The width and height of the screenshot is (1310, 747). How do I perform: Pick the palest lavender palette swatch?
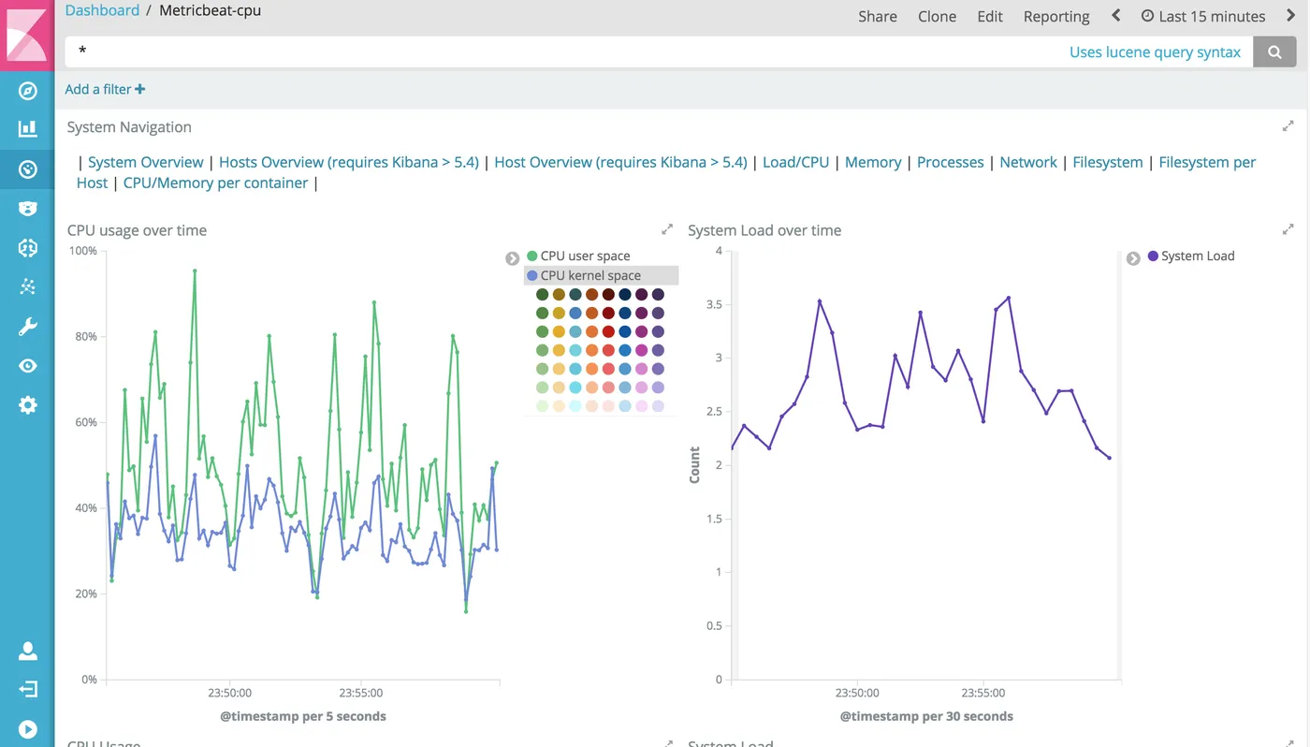tap(658, 406)
